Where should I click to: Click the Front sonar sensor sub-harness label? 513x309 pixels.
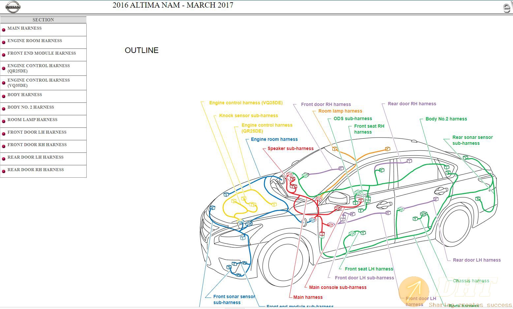234,300
